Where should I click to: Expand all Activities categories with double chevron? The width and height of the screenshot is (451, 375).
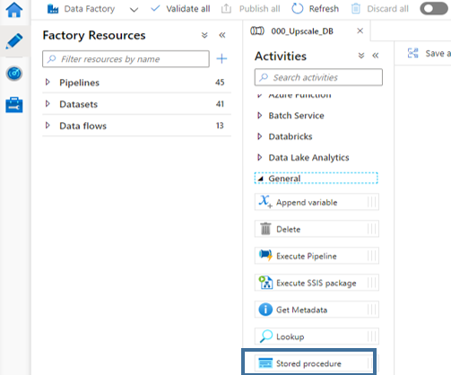[x=361, y=56]
